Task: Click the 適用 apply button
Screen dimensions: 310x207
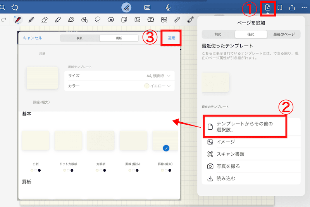Action: point(171,38)
